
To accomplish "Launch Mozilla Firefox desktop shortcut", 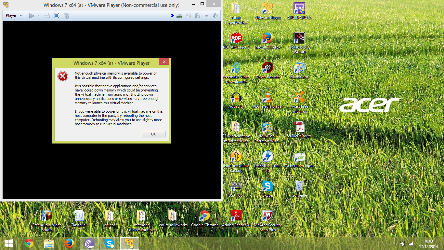I will point(268,41).
